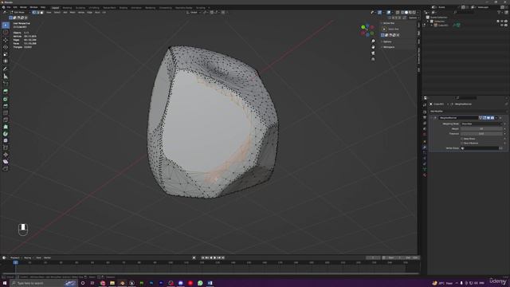Image resolution: width=510 pixels, height=287 pixels.
Task: Select the Annotate tool
Action: 6,69
